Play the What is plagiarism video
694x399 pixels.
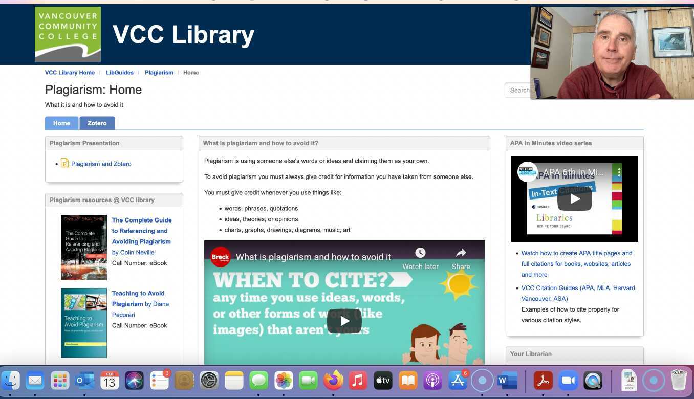coord(344,321)
